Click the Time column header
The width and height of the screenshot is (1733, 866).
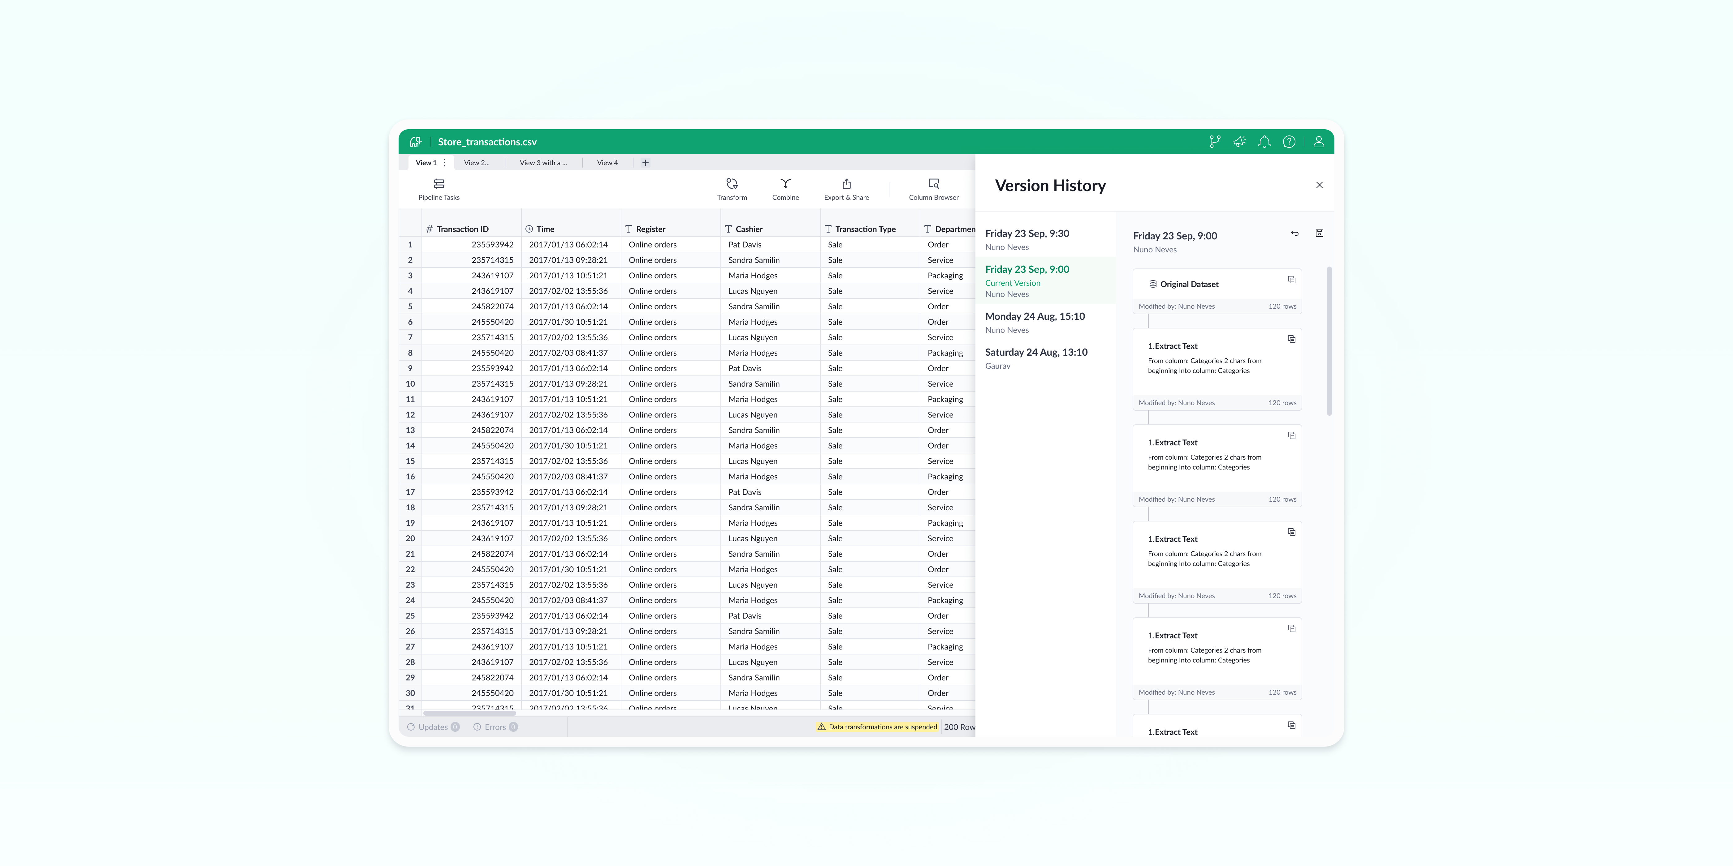pos(571,229)
